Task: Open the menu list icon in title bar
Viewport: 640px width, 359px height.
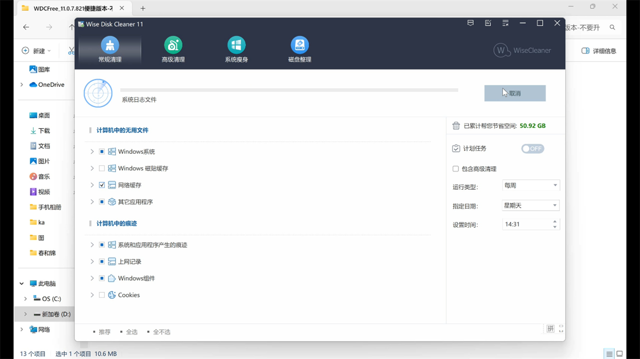Action: 505,23
